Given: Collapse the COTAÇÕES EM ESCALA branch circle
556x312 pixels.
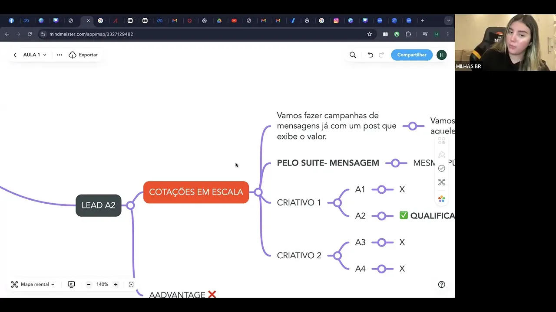Looking at the screenshot, I should (x=258, y=192).
